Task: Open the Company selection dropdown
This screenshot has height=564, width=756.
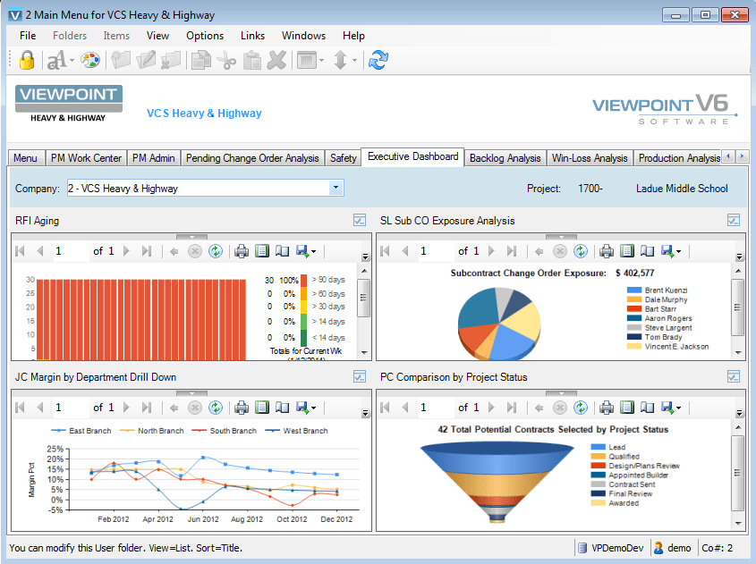Action: [336, 188]
